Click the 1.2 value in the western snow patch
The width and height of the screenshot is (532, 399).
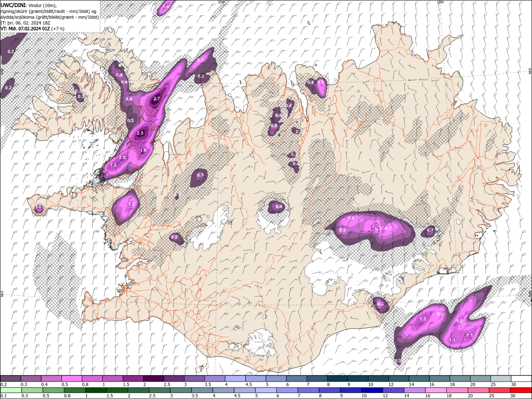pos(131,204)
